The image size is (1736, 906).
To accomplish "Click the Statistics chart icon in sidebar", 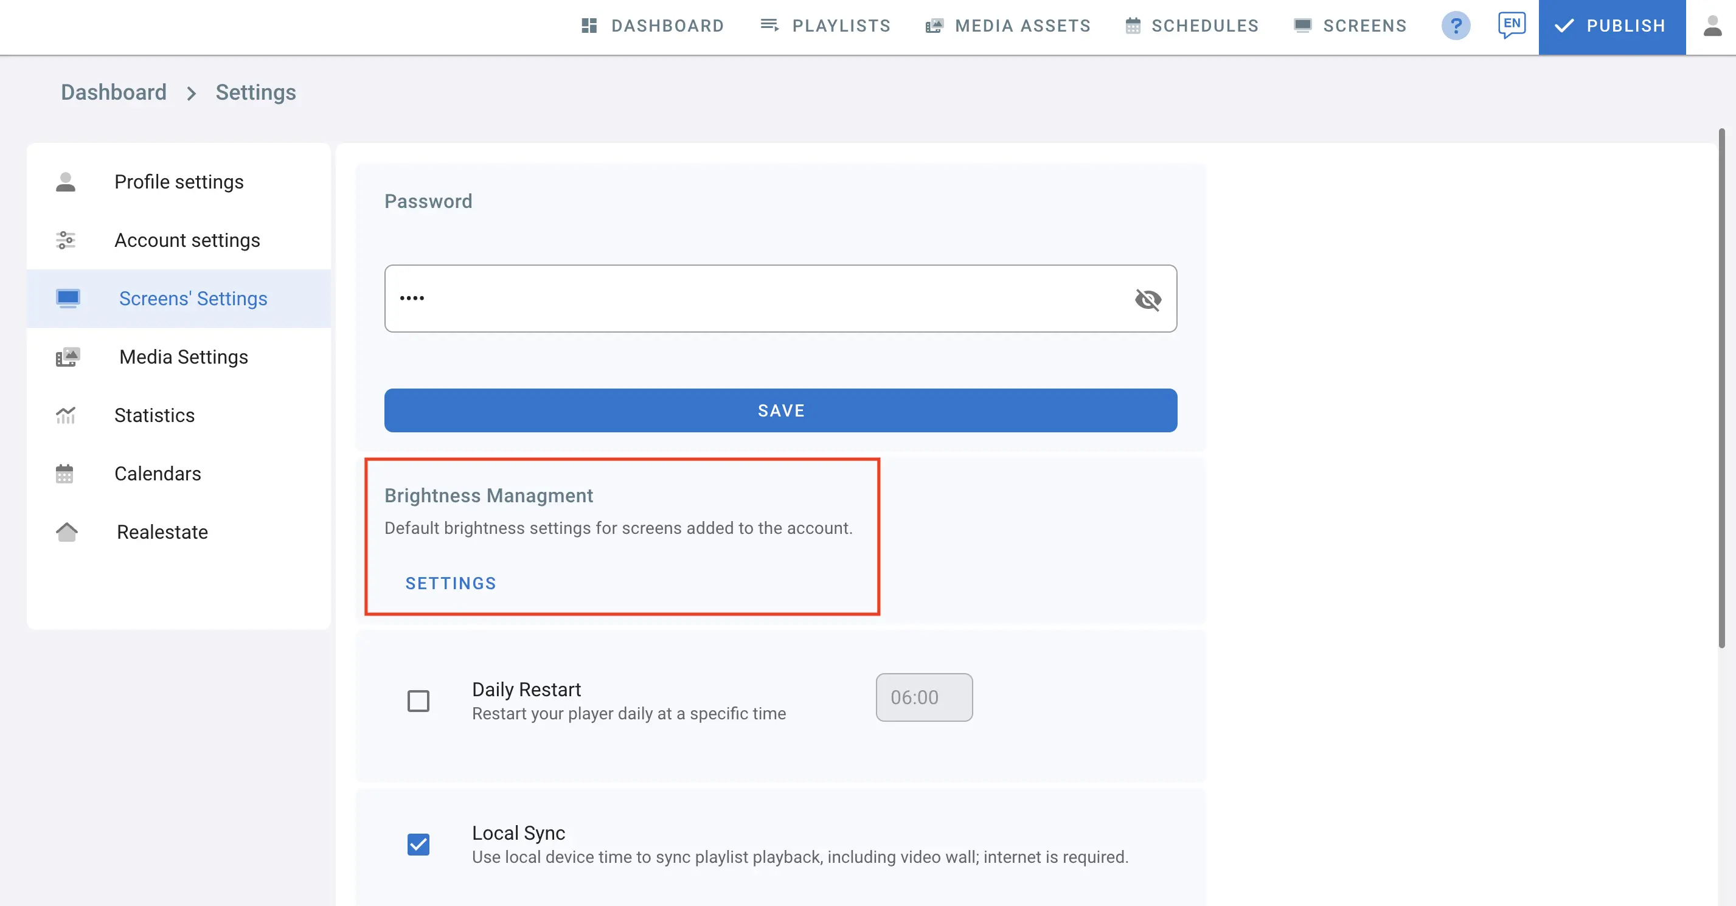I will 65,416.
